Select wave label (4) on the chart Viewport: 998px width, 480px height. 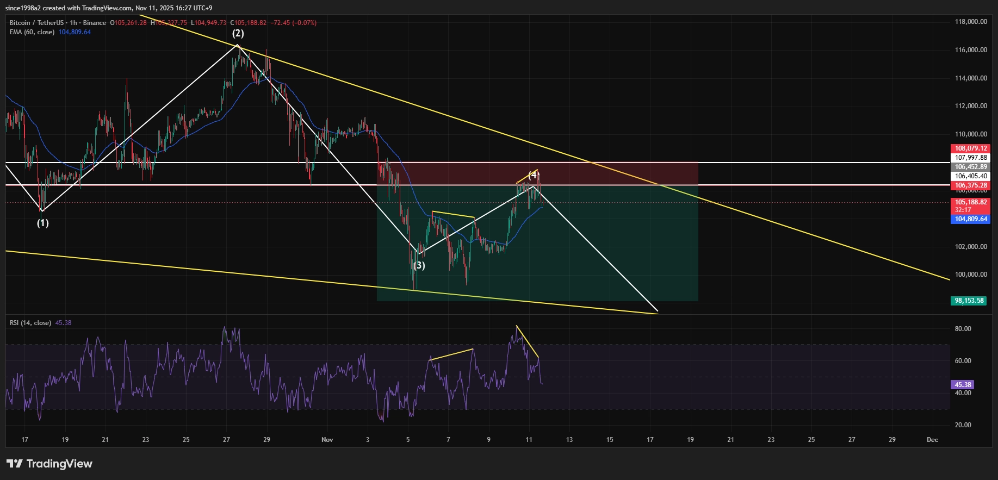coord(534,174)
